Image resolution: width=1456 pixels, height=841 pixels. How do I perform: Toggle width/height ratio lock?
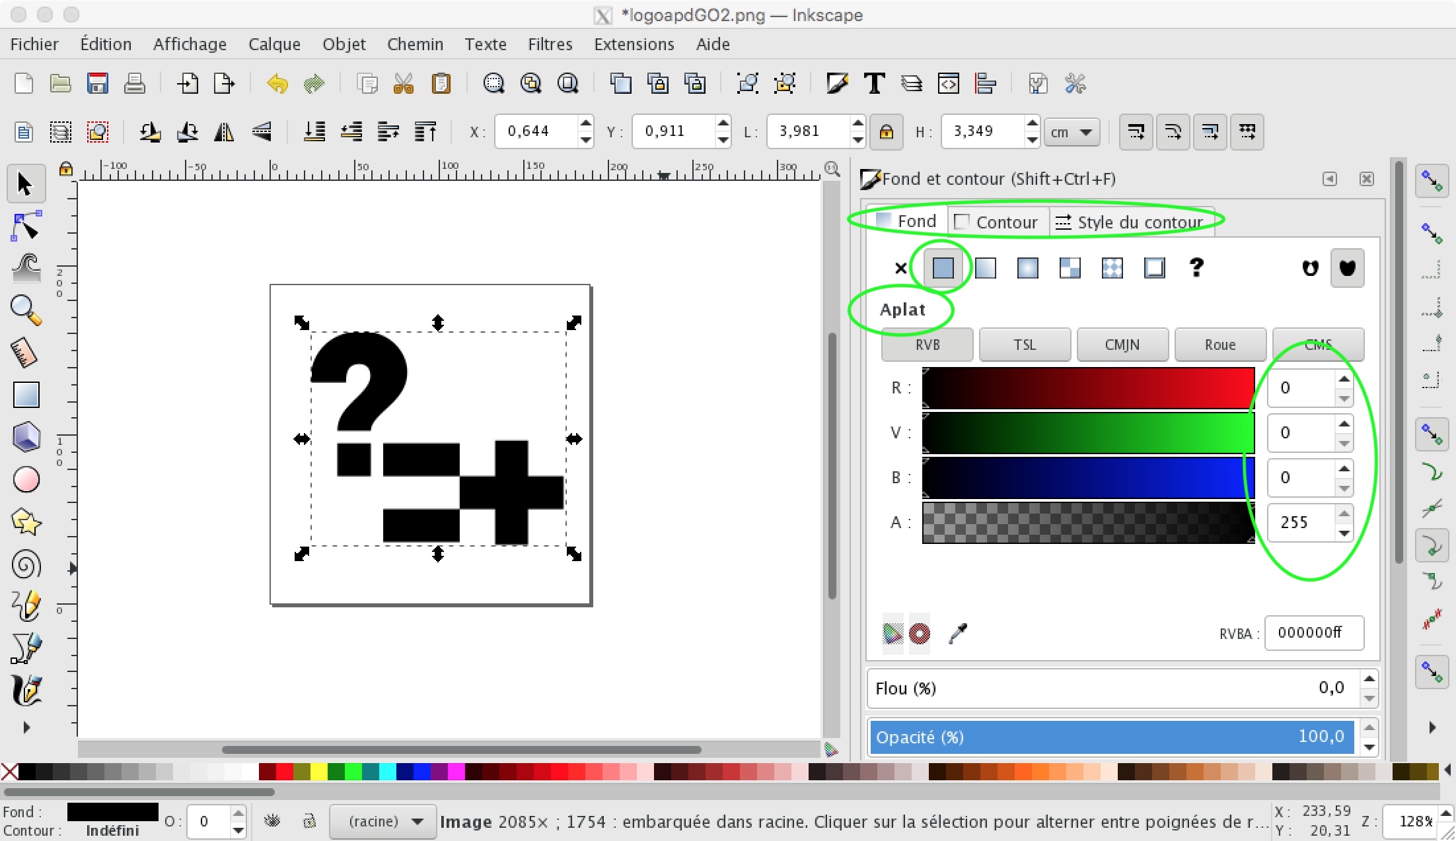[886, 131]
